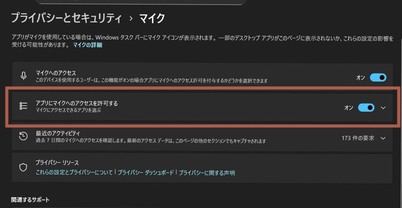Click the 関連するサポート heading
This screenshot has width=402, height=208.
(30, 200)
